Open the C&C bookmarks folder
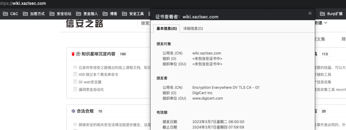This screenshot has width=346, height=130. pos(10,14)
